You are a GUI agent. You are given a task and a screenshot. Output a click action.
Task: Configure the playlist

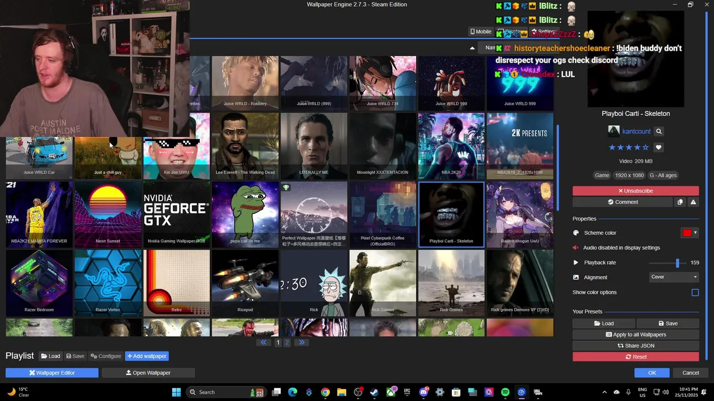coord(106,356)
